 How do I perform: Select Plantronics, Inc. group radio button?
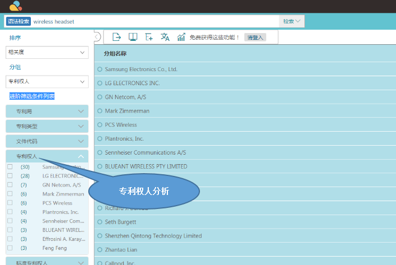pyautogui.click(x=100, y=138)
